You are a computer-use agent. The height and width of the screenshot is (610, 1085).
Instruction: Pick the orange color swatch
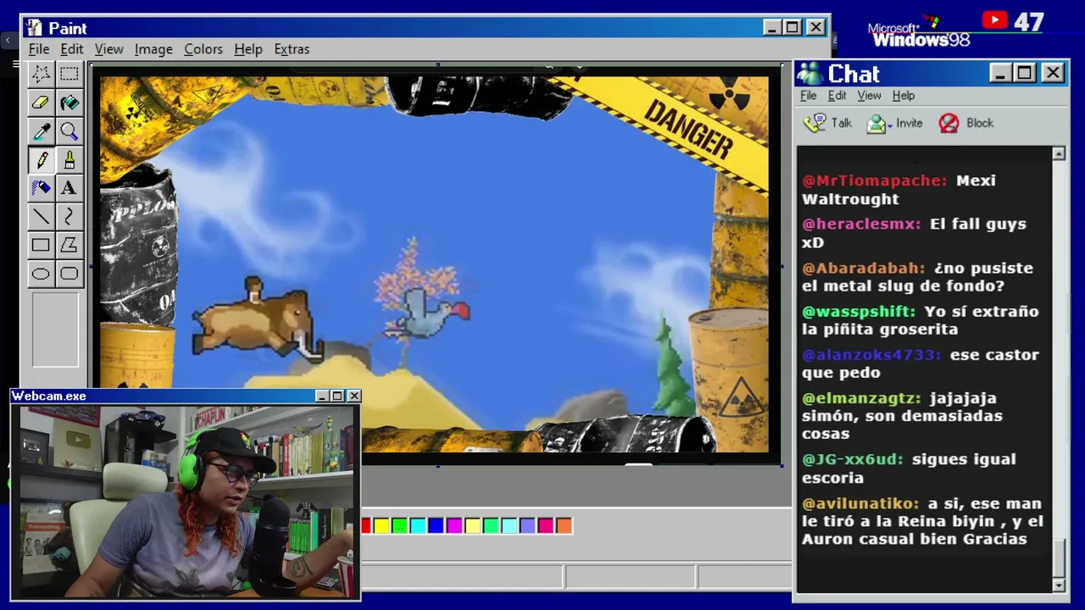click(564, 526)
